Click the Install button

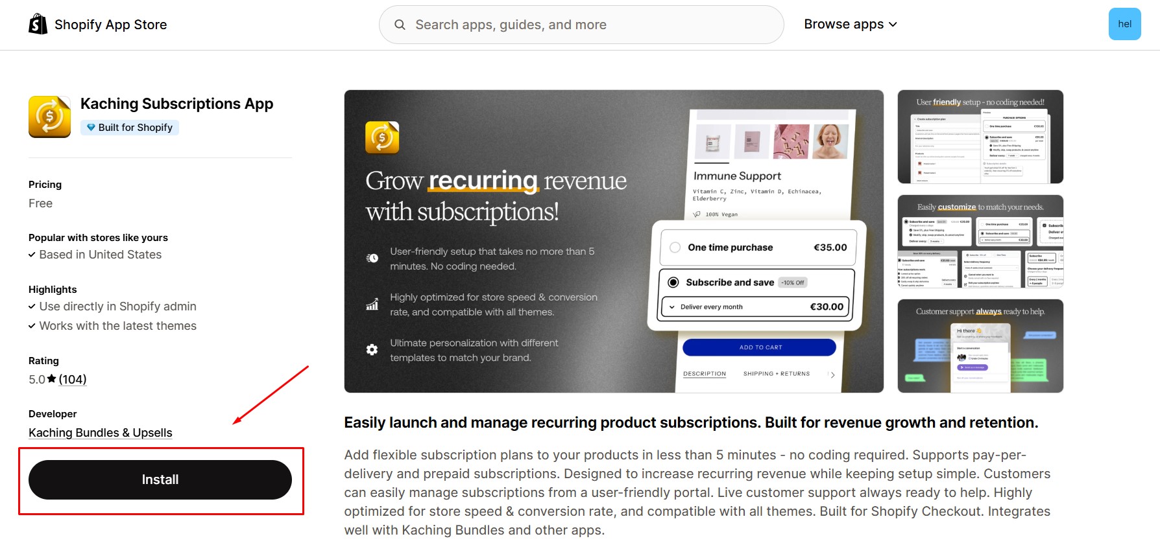(160, 479)
